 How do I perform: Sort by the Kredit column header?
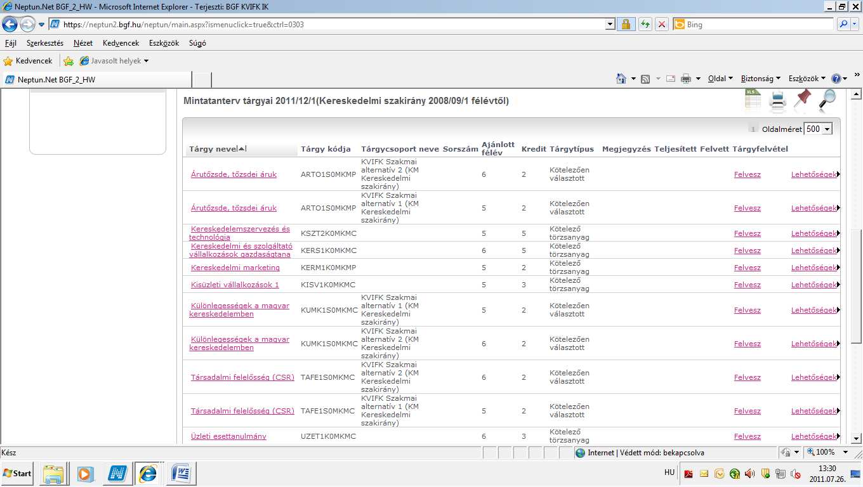click(534, 149)
